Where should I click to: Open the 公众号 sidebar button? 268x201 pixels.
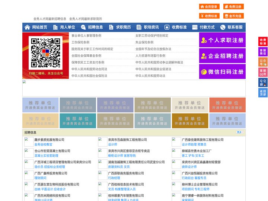[263, 62]
